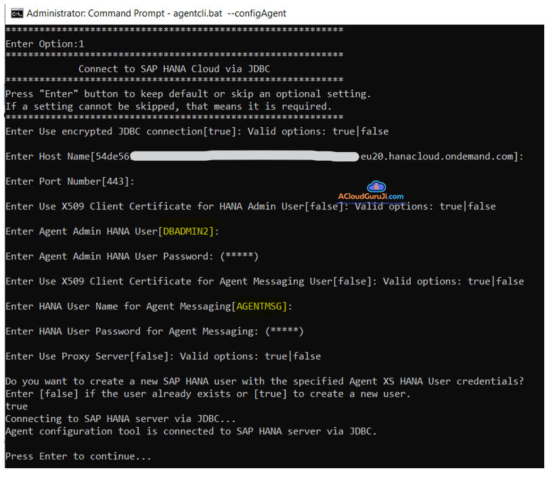Click "Connecting to SAP HANA server via JDBC..." text
551x477 pixels.
click(x=120, y=418)
